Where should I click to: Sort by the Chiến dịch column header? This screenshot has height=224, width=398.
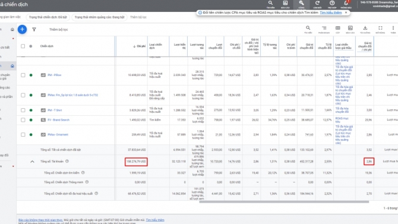(47, 46)
